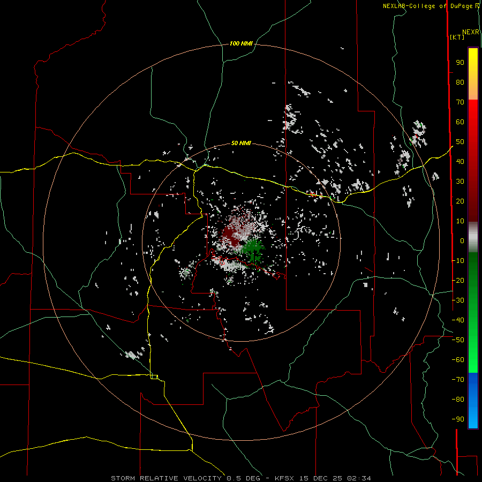Click the -10 value on velocity scale

(x=458, y=261)
